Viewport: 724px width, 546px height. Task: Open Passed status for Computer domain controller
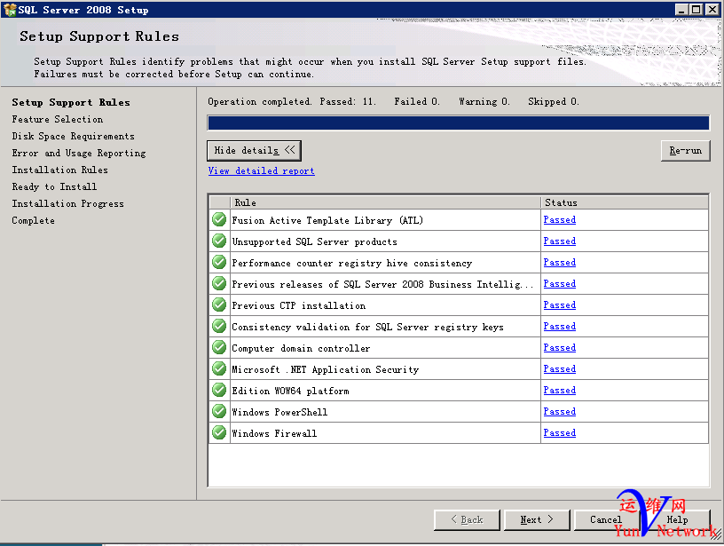tap(560, 347)
